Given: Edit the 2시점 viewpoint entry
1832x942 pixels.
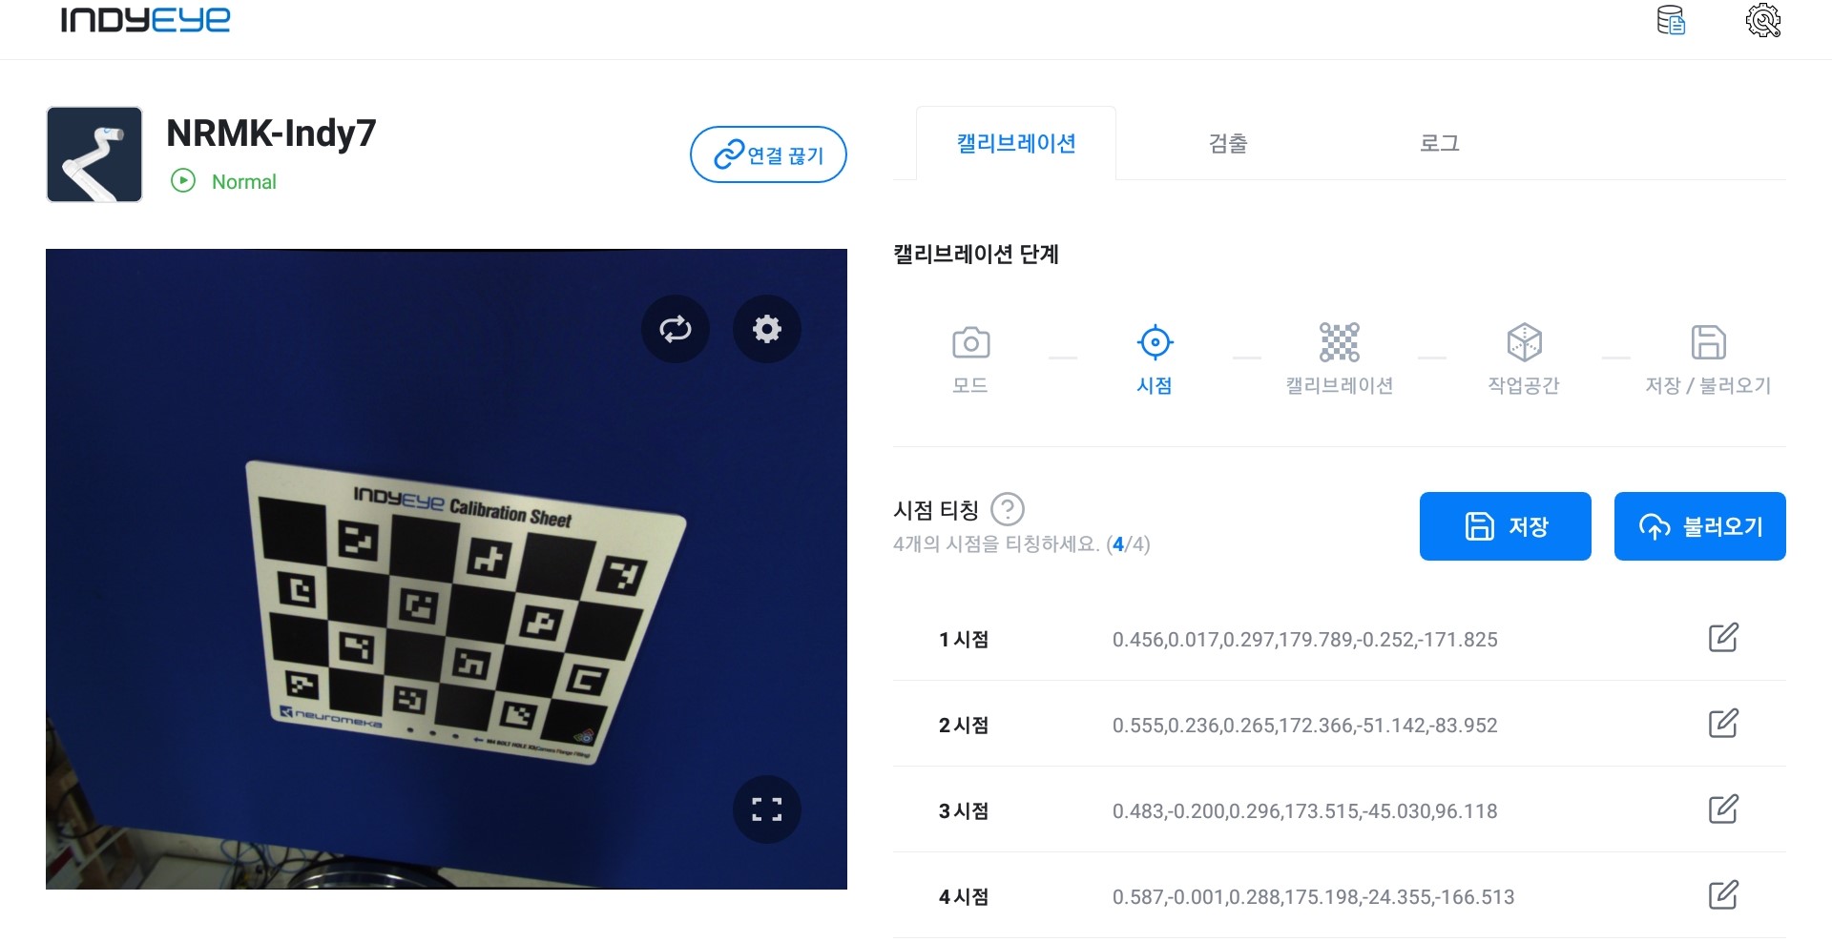Looking at the screenshot, I should [x=1723, y=724].
